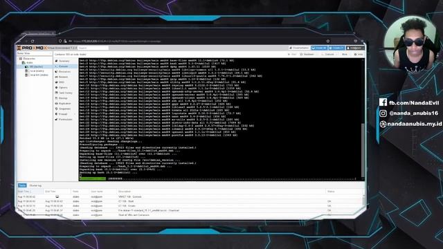Click the Replication icon in the side menu

[x=56, y=104]
